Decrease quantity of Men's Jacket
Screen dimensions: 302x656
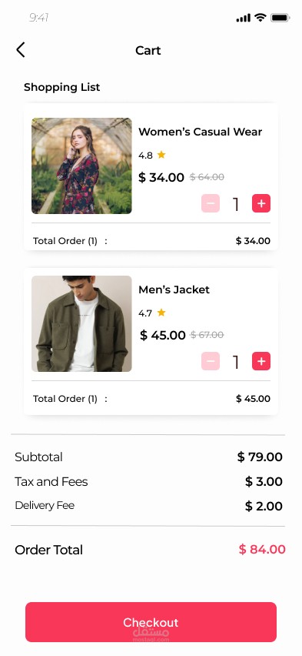coord(211,361)
